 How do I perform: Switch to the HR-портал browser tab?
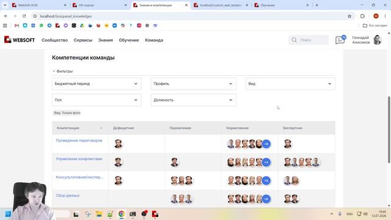[x=100, y=5]
